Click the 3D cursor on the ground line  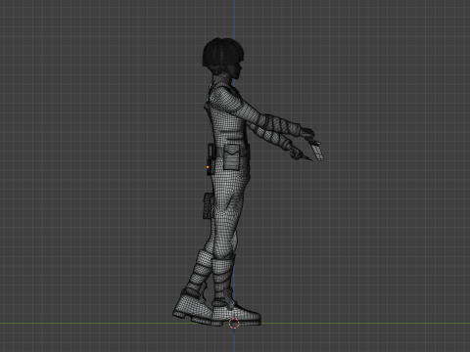point(234,324)
